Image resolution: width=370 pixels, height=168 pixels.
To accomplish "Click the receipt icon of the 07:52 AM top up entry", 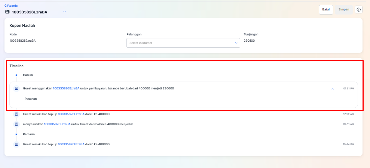I will [x=16, y=114].
